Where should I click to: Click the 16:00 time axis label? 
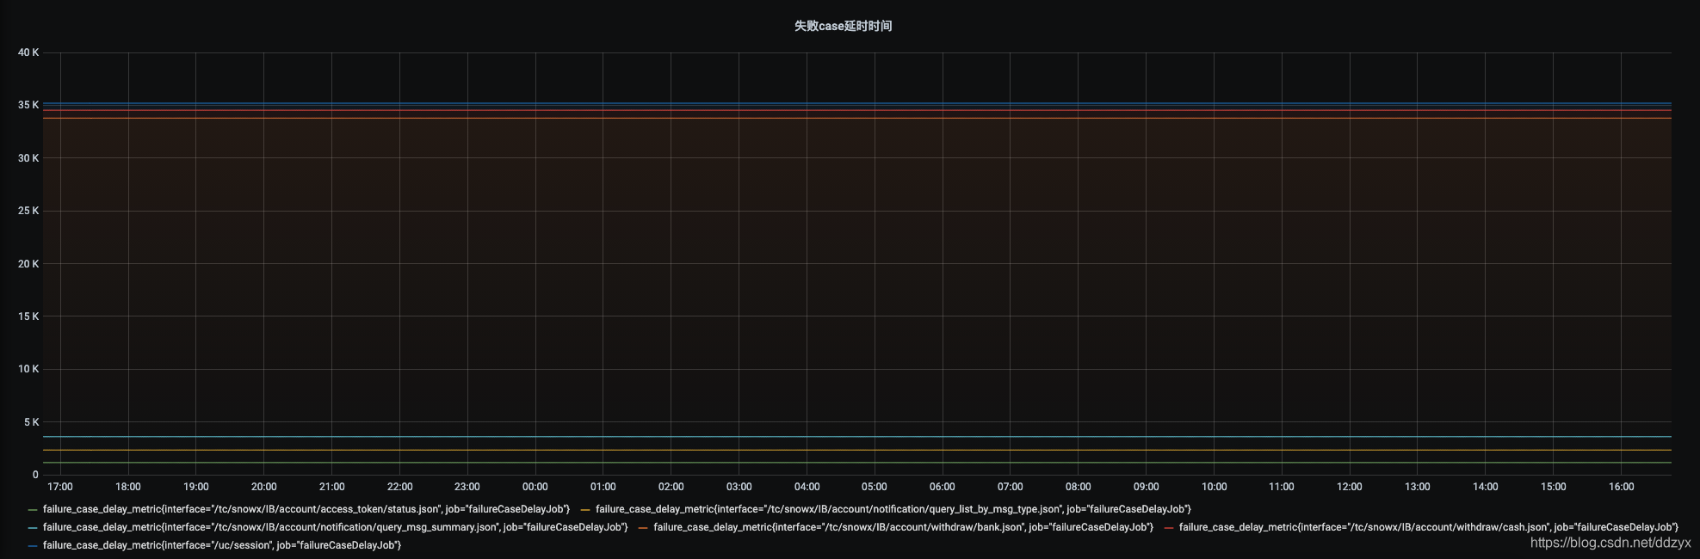pyautogui.click(x=1621, y=487)
